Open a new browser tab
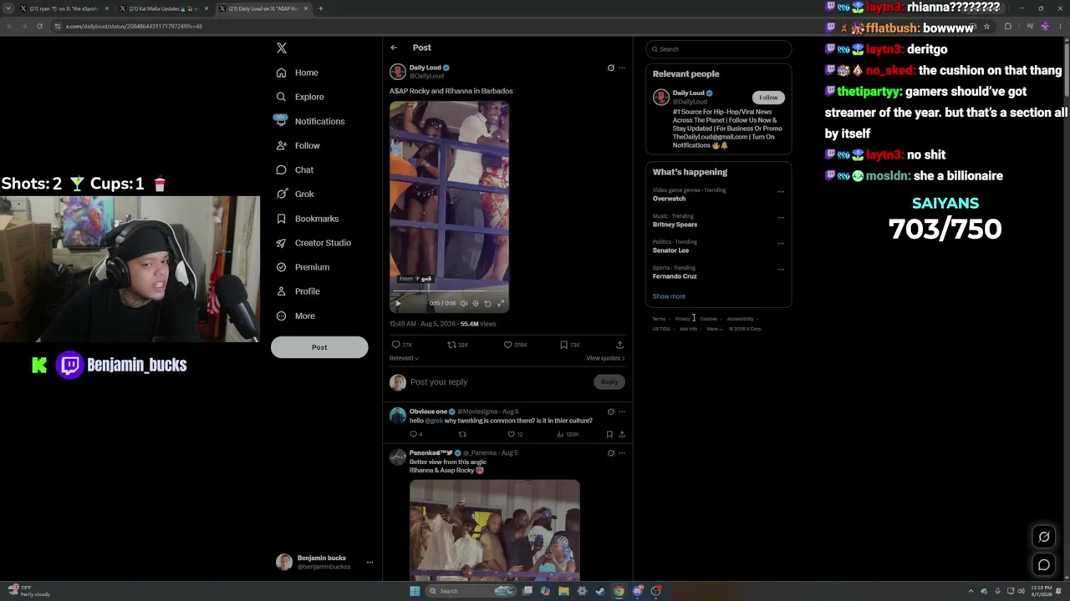Screen dimensions: 1070x601 tap(321, 8)
